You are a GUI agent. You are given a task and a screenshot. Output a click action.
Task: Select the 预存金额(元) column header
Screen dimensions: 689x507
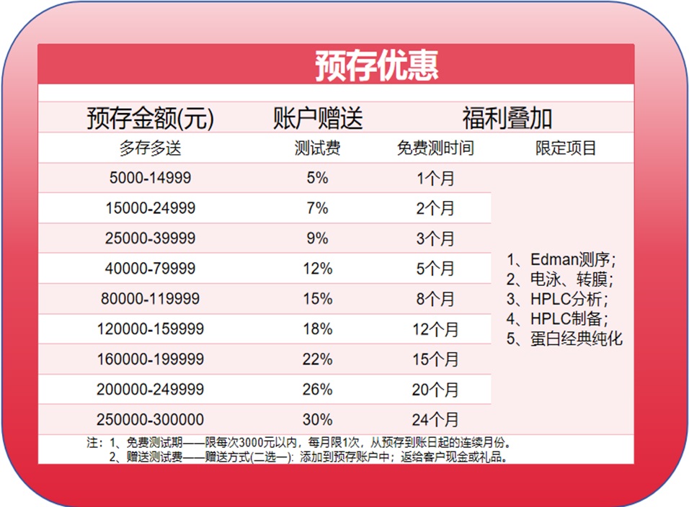tap(147, 117)
